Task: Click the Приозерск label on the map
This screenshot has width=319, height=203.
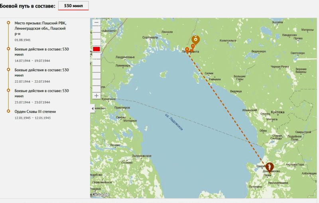Action: [x=122, y=107]
